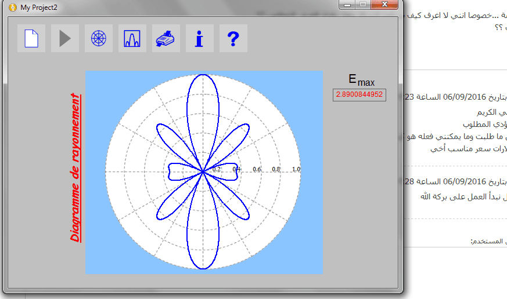Click the 0.4 radial axis label
This screenshot has height=299, width=507.
236,169
